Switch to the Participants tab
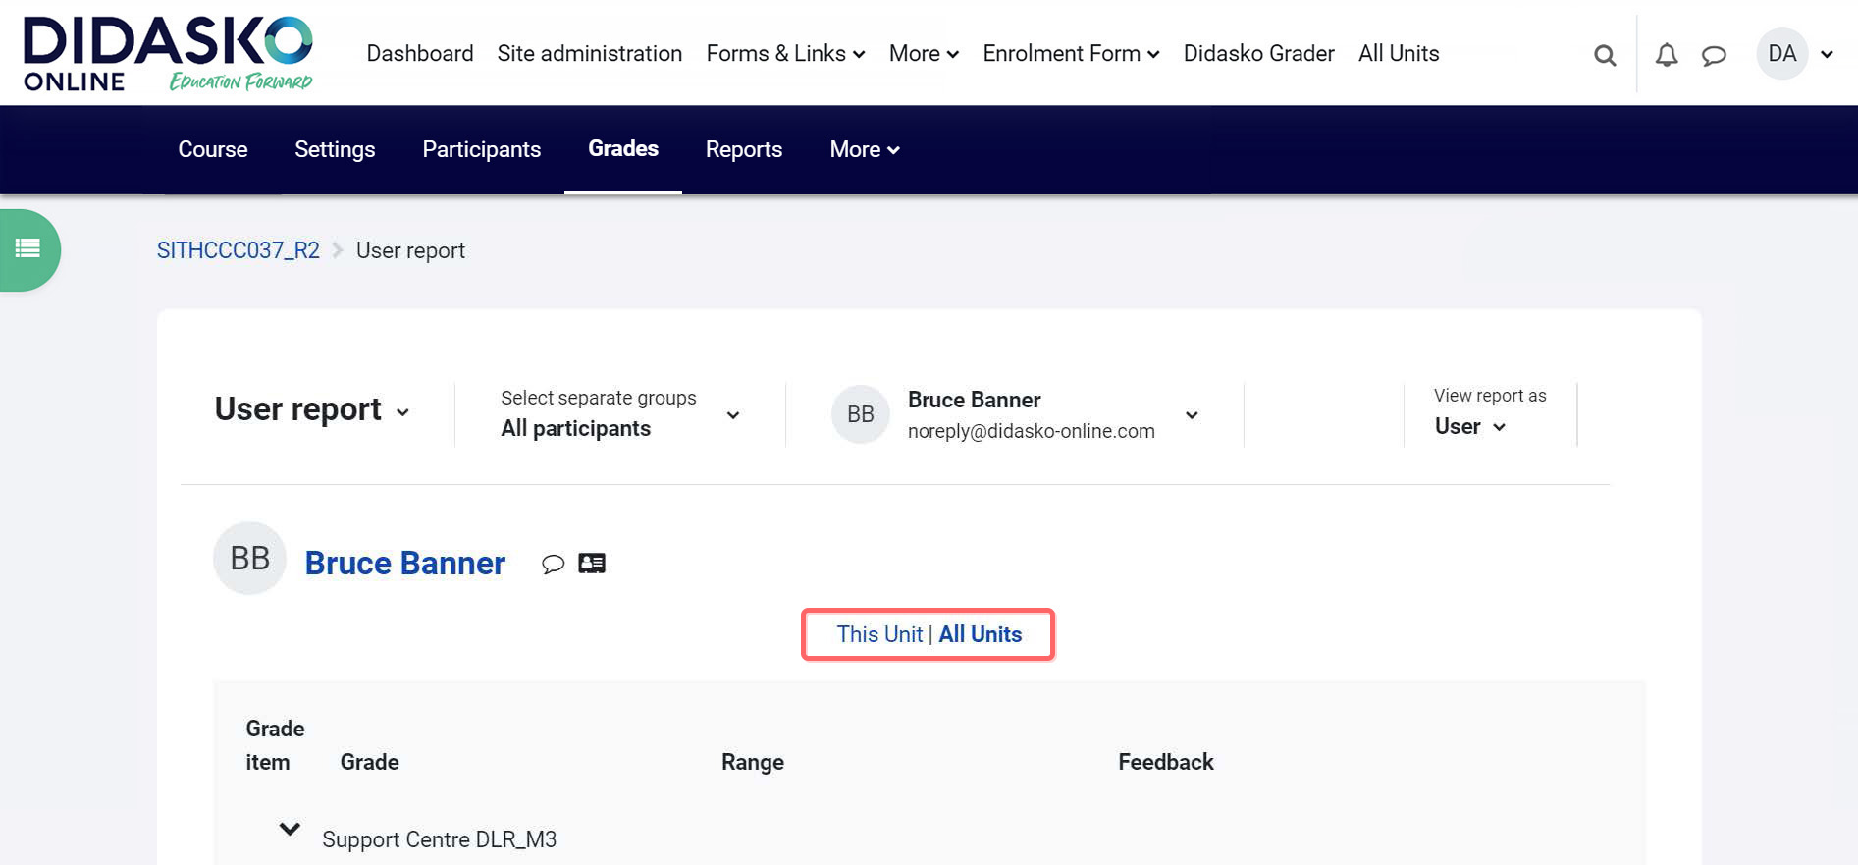 (x=481, y=149)
